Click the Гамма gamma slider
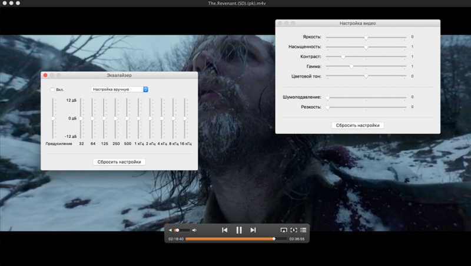This screenshot has height=266, width=471. point(366,66)
